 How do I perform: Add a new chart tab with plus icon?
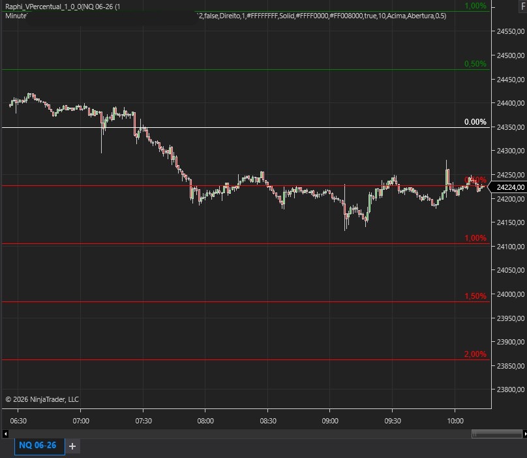point(72,446)
